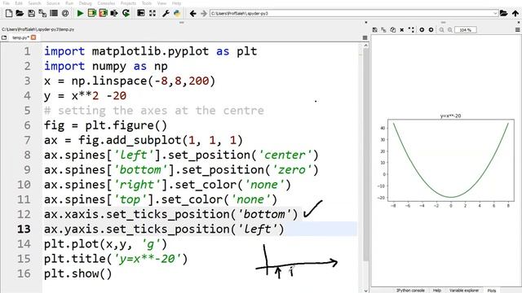The width and height of the screenshot is (522, 293).
Task: Click 'plt.show()' on line 16
Action: (78, 273)
